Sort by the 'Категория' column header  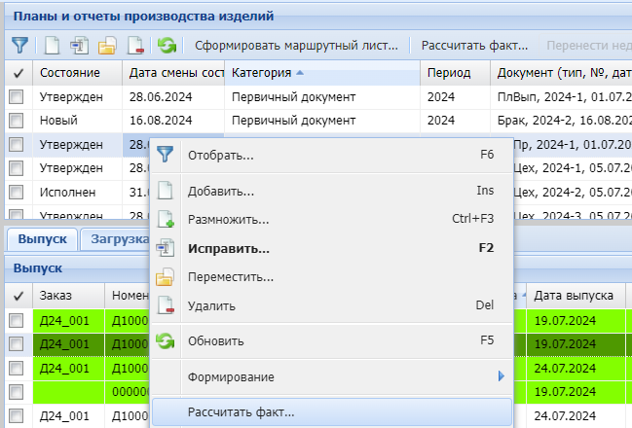tap(263, 73)
